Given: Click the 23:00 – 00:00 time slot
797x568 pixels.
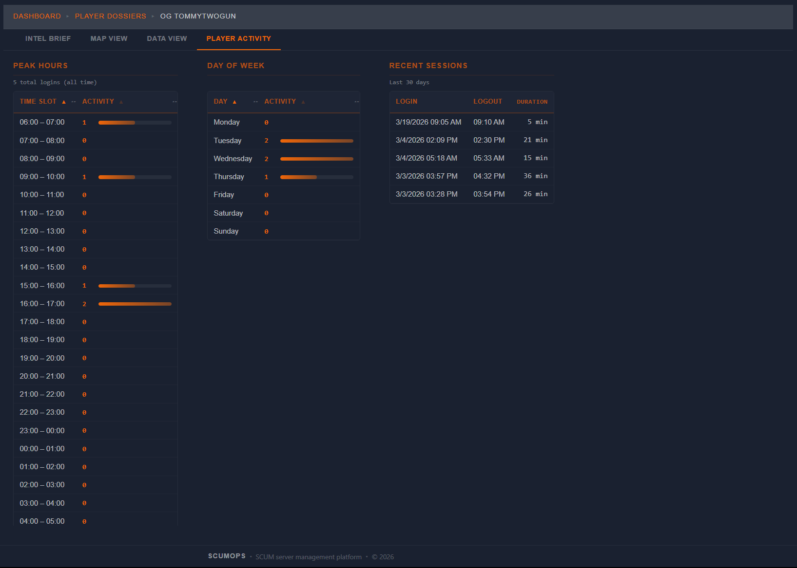Looking at the screenshot, I should (x=42, y=431).
